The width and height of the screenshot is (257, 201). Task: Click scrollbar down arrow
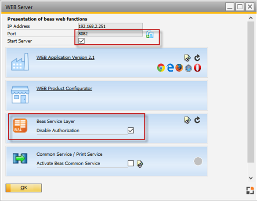[250, 178]
